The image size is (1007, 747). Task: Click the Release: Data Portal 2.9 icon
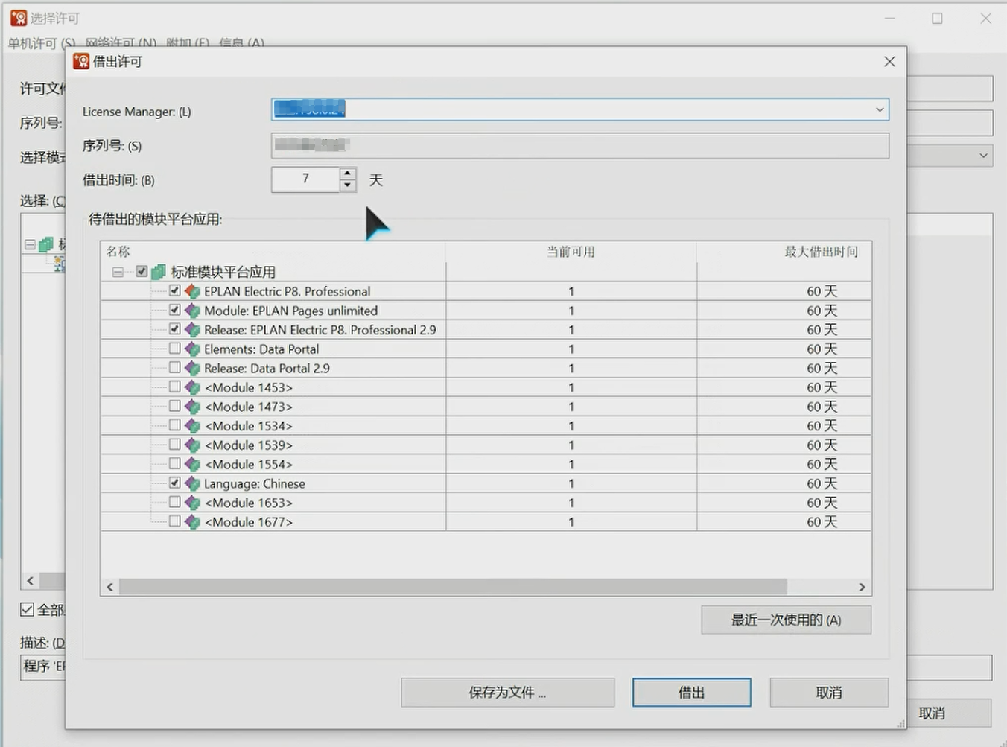(x=192, y=369)
